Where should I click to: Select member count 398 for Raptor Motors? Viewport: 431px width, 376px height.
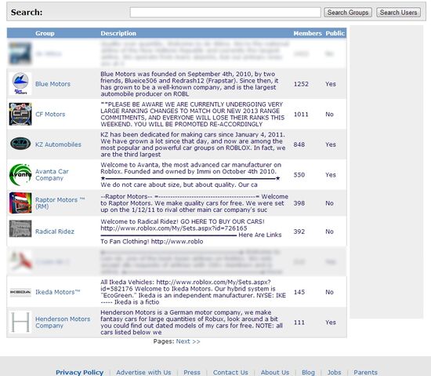tap(299, 203)
